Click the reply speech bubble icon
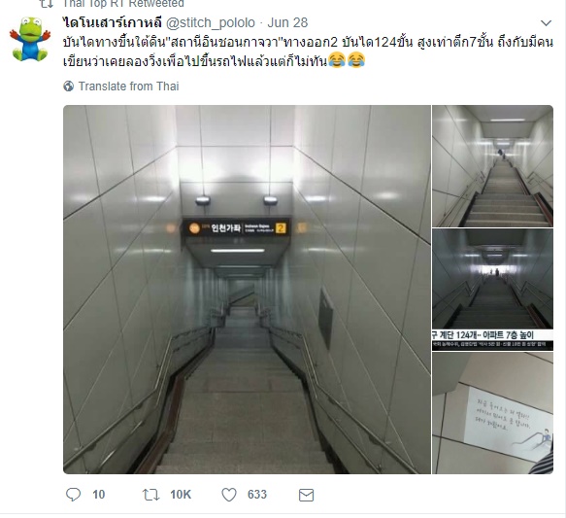The image size is (566, 518). (73, 495)
